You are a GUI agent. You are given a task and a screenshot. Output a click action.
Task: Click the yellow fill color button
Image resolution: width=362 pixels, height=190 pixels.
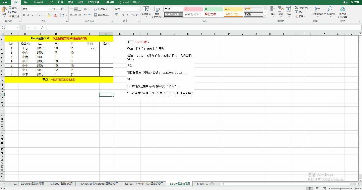49,15
